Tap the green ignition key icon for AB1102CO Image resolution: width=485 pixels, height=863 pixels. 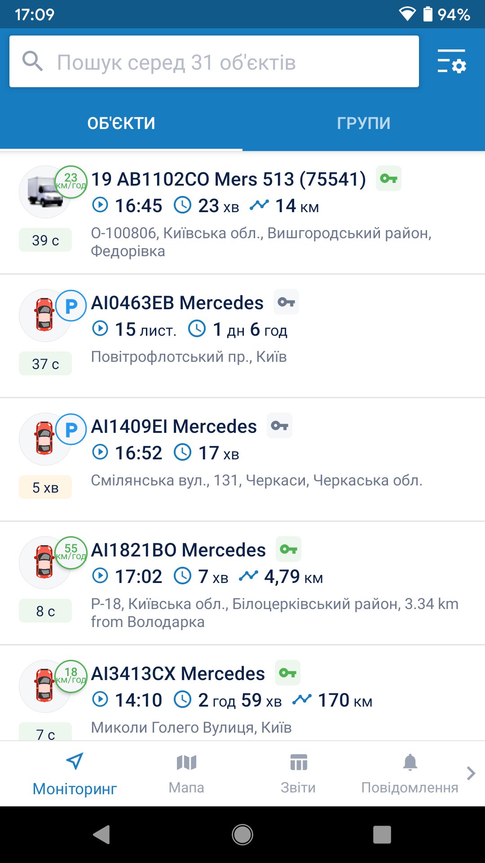[x=388, y=178]
